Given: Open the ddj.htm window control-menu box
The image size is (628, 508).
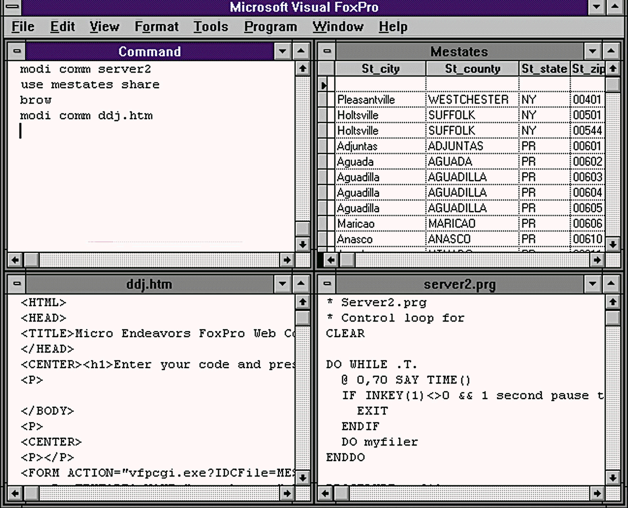Looking at the screenshot, I should click(x=16, y=284).
